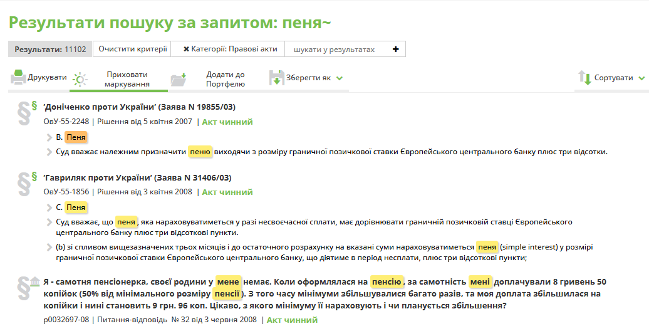Click the section sign icon beside Доніченко result
Viewport: 649px width, 336px height.
coord(25,110)
